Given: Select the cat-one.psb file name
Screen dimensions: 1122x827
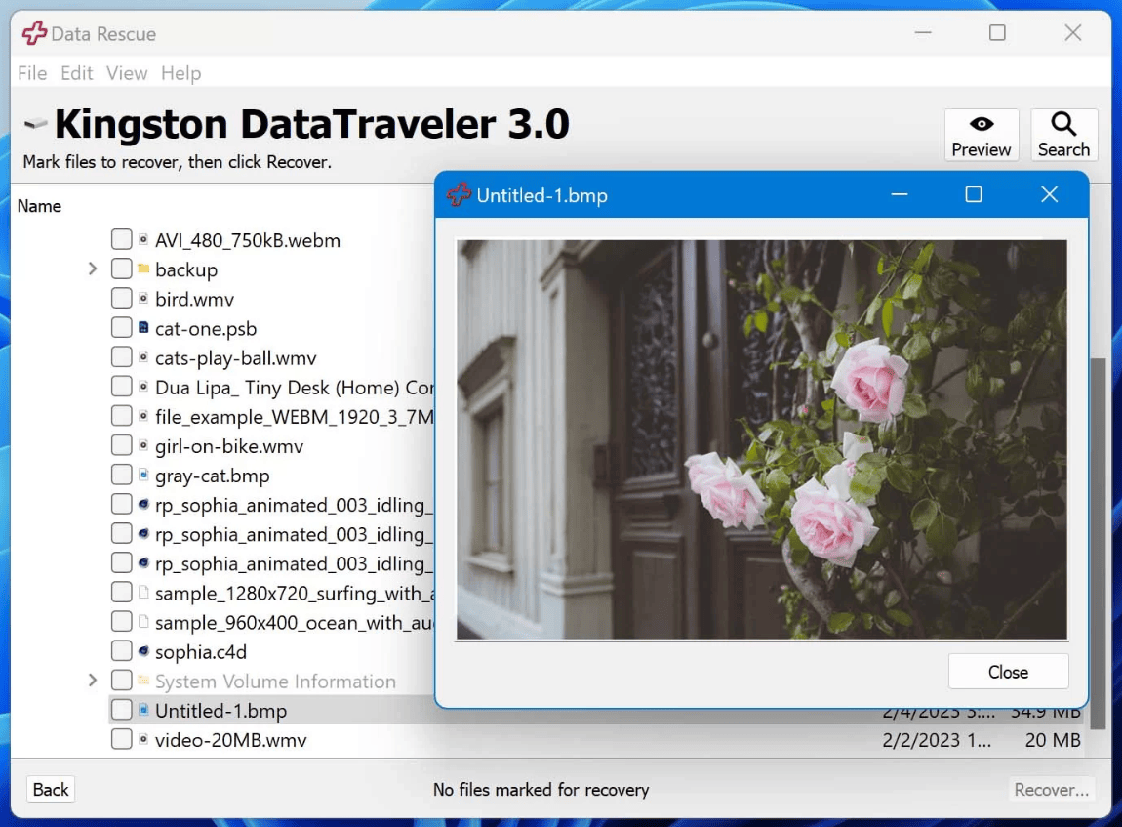Looking at the screenshot, I should click(206, 329).
